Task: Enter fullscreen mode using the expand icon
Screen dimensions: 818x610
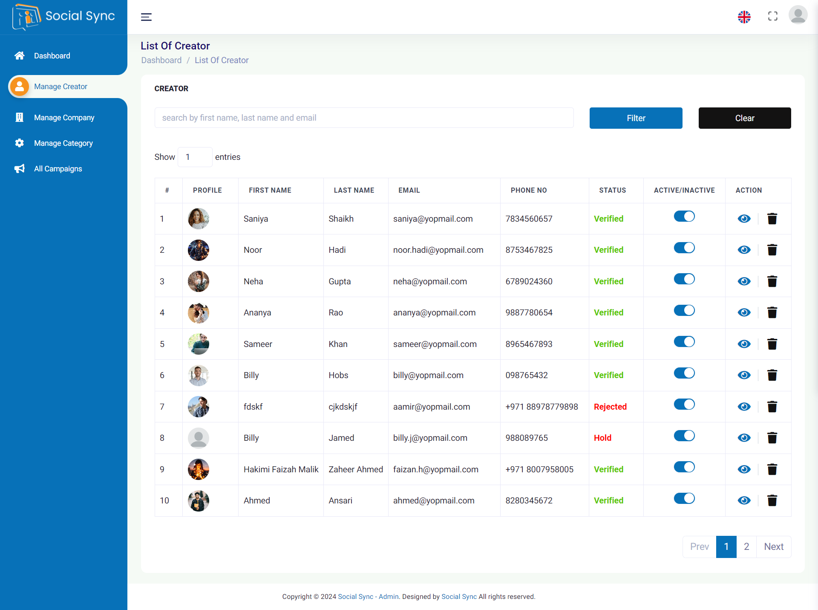Action: [773, 16]
